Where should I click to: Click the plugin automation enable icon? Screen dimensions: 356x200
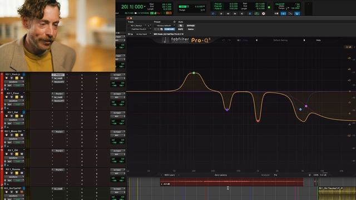tap(180, 26)
